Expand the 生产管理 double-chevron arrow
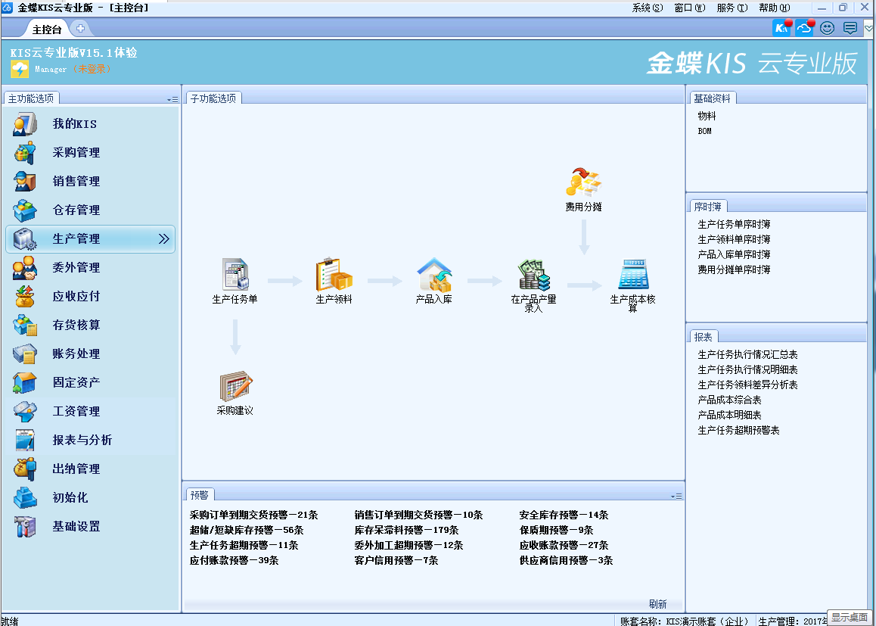 (x=163, y=238)
